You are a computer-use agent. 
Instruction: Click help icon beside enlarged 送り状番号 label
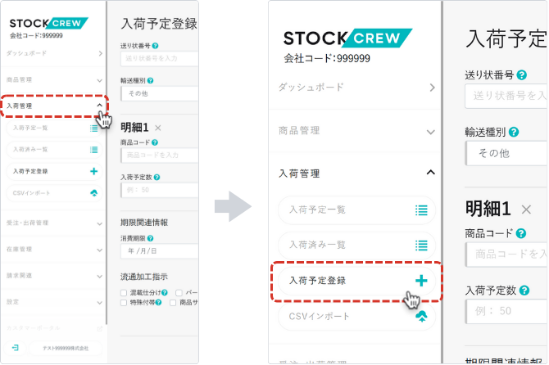(x=522, y=74)
